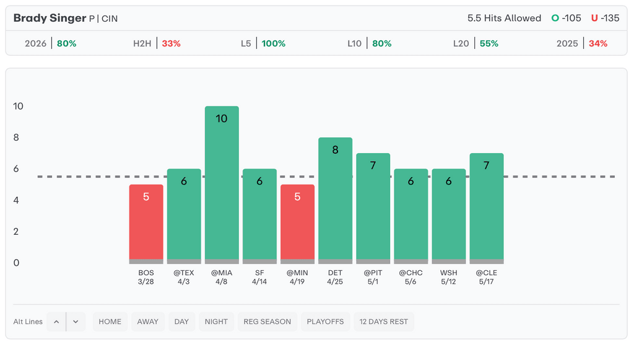Enable the NIGHT games filter

point(216,322)
